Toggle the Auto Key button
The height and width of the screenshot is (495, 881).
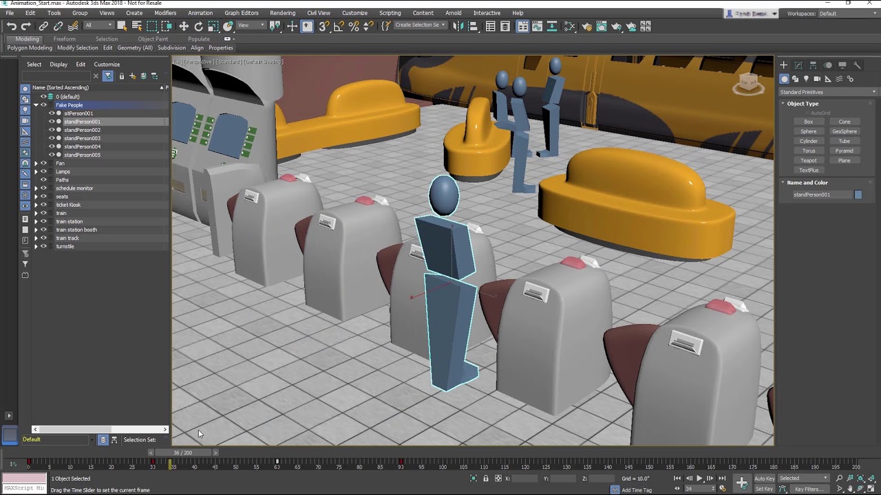pos(765,478)
